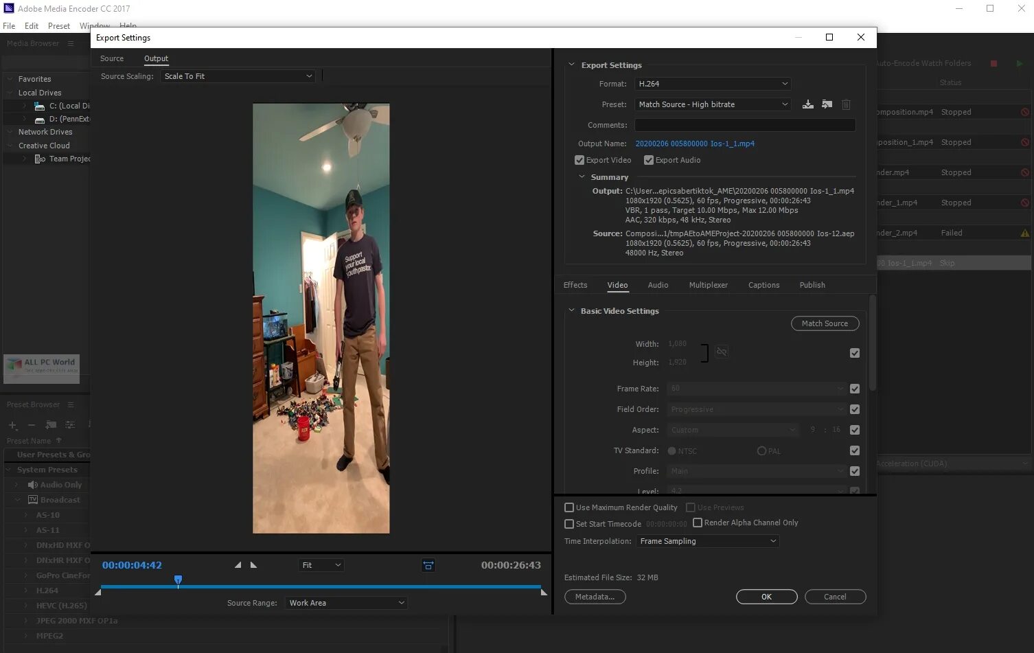Open the Preset menu
This screenshot has width=1034, height=653.
(59, 26)
